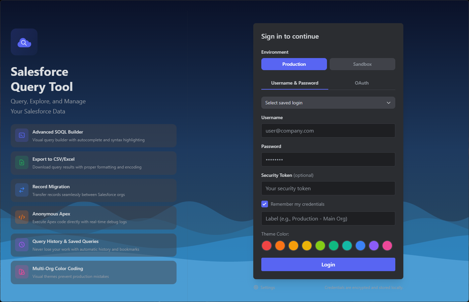Image resolution: width=469 pixels, height=302 pixels.
Task: Pick the purple theme color swatch
Action: (374, 246)
